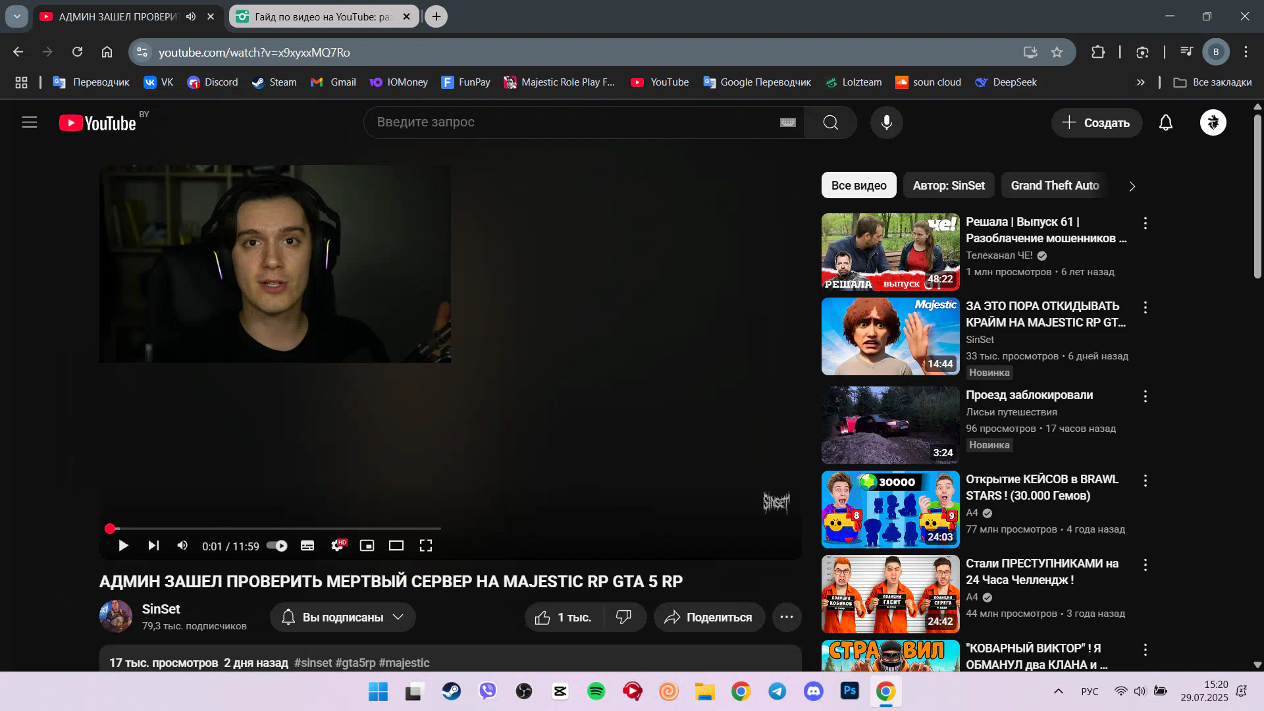This screenshot has height=711, width=1264.
Task: Toggle subtitles in the player
Action: pos(307,546)
